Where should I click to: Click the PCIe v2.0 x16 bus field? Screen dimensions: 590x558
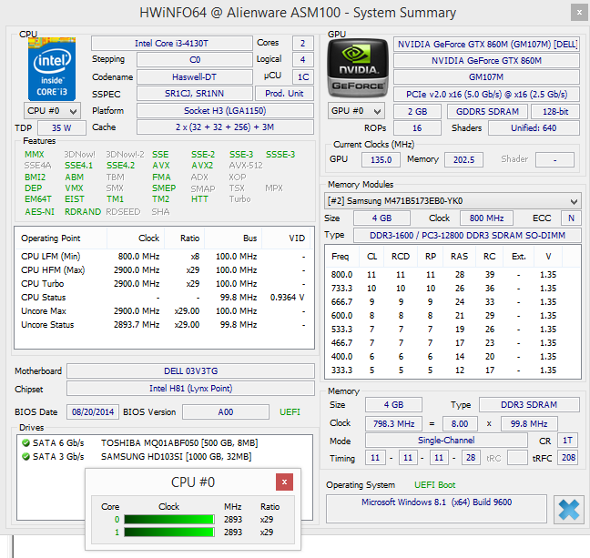pos(486,94)
